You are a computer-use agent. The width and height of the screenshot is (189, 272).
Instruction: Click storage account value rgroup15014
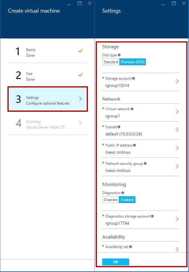(x=117, y=85)
